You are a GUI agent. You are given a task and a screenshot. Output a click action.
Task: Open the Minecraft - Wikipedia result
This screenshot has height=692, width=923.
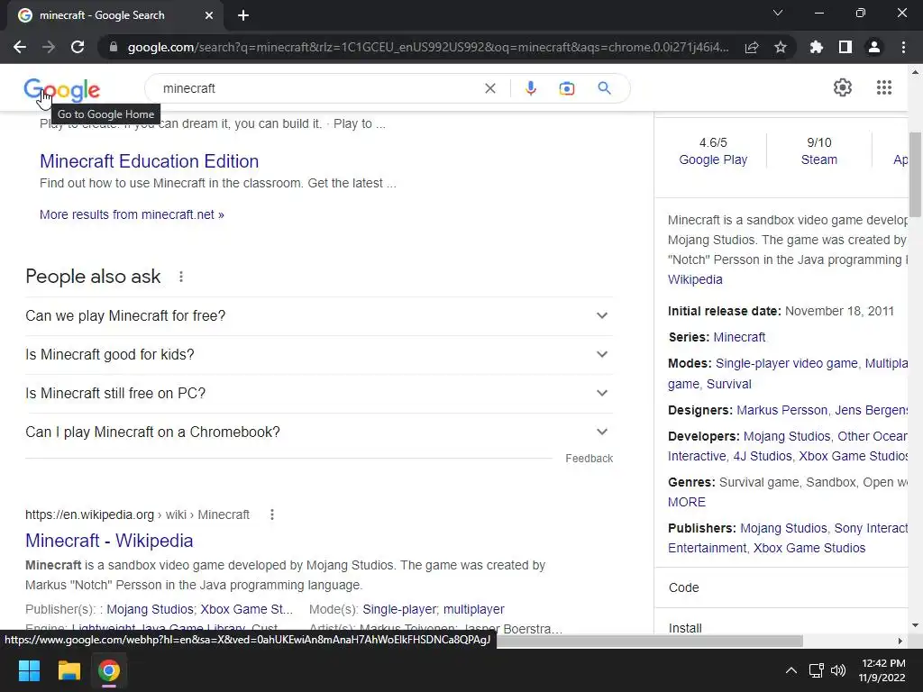(x=109, y=541)
